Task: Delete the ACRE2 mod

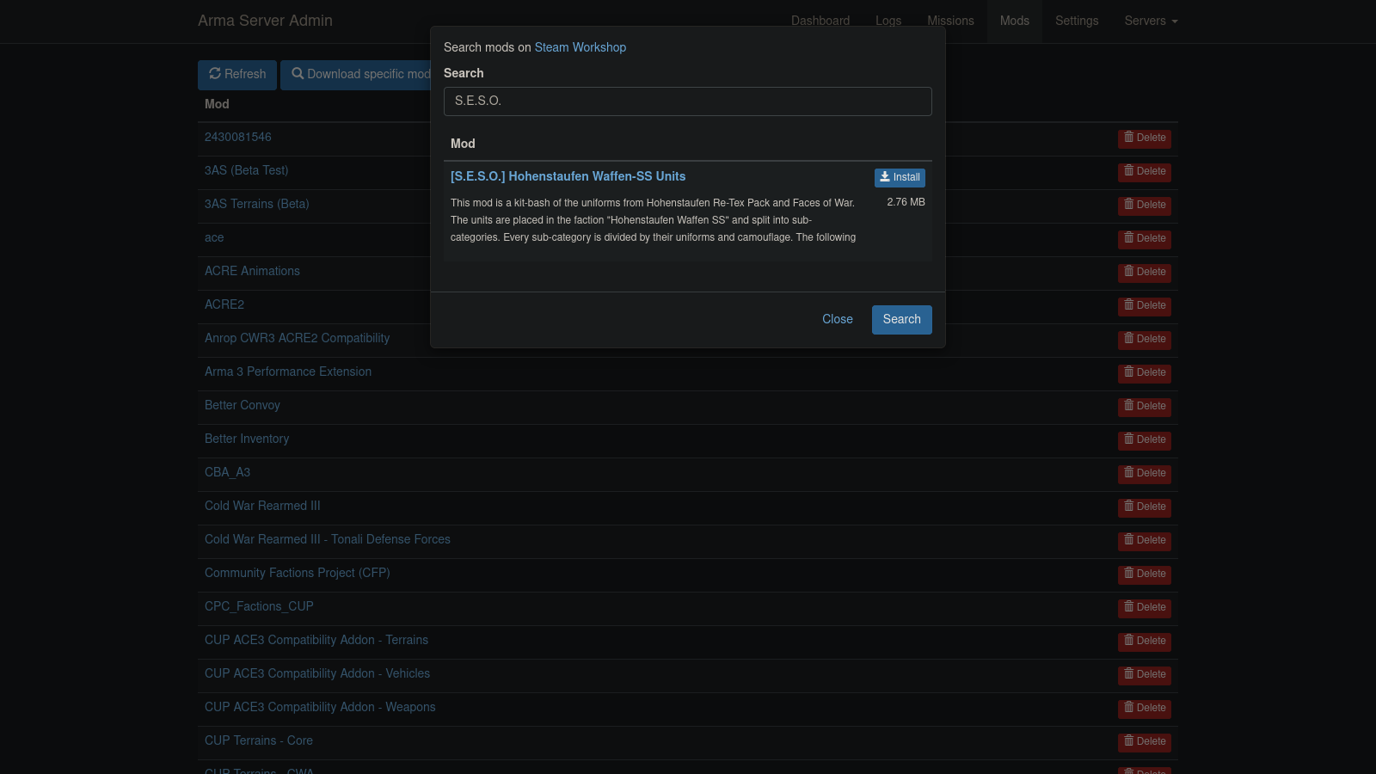Action: tap(1145, 306)
